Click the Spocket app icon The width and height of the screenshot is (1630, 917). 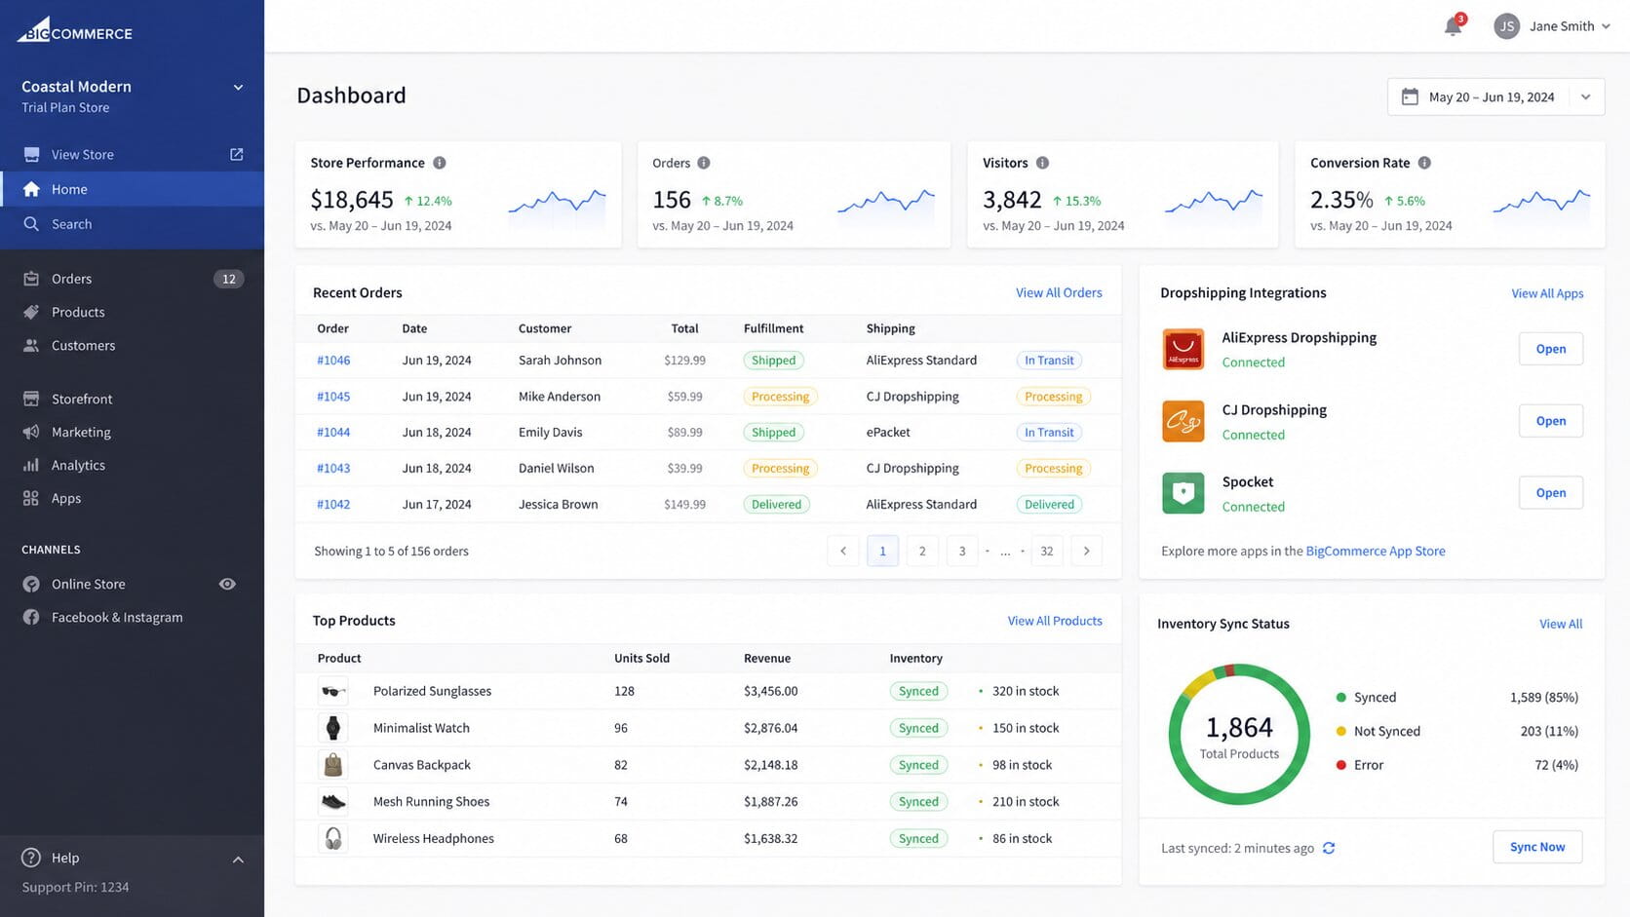[1183, 493]
